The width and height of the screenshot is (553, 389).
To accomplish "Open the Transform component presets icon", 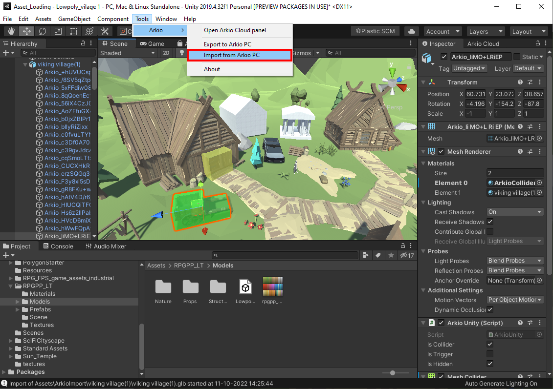I will coord(530,82).
